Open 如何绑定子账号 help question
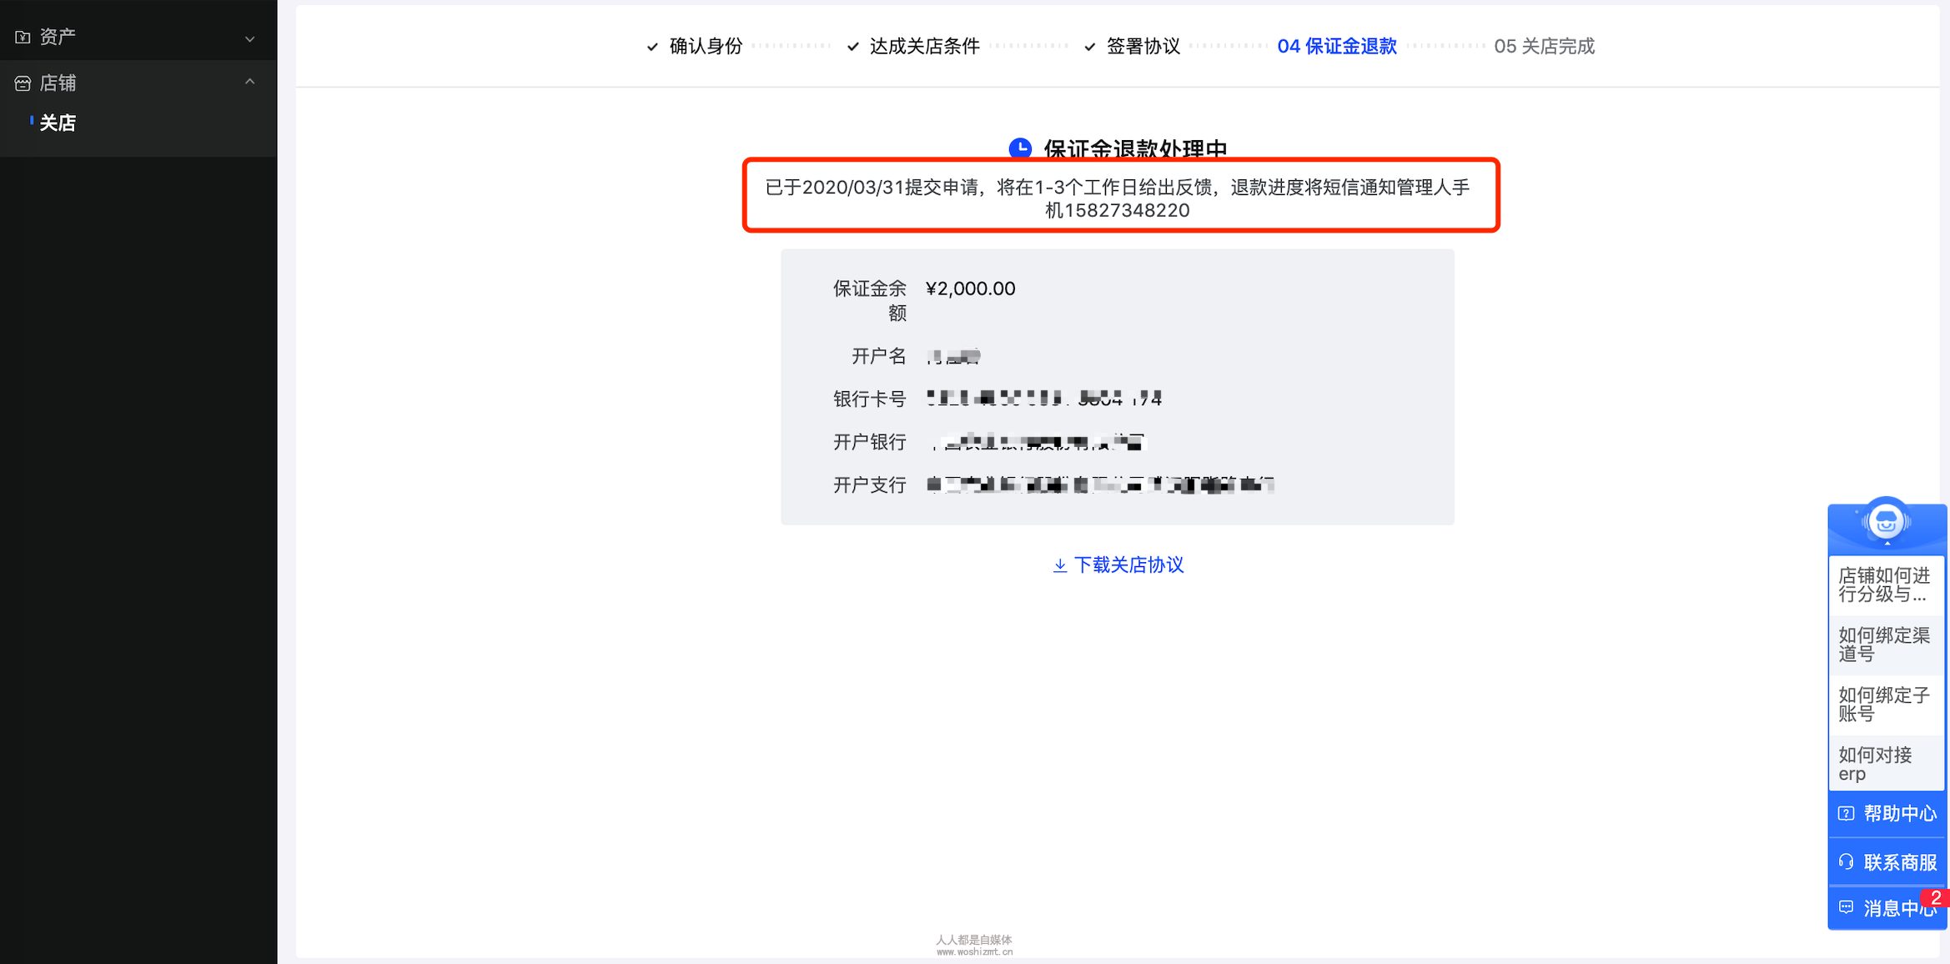 [x=1884, y=704]
